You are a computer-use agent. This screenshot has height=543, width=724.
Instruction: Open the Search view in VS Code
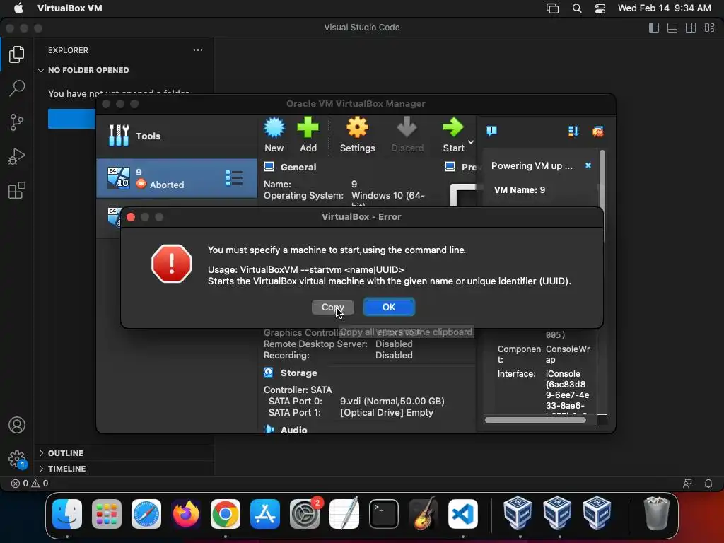pyautogui.click(x=17, y=88)
